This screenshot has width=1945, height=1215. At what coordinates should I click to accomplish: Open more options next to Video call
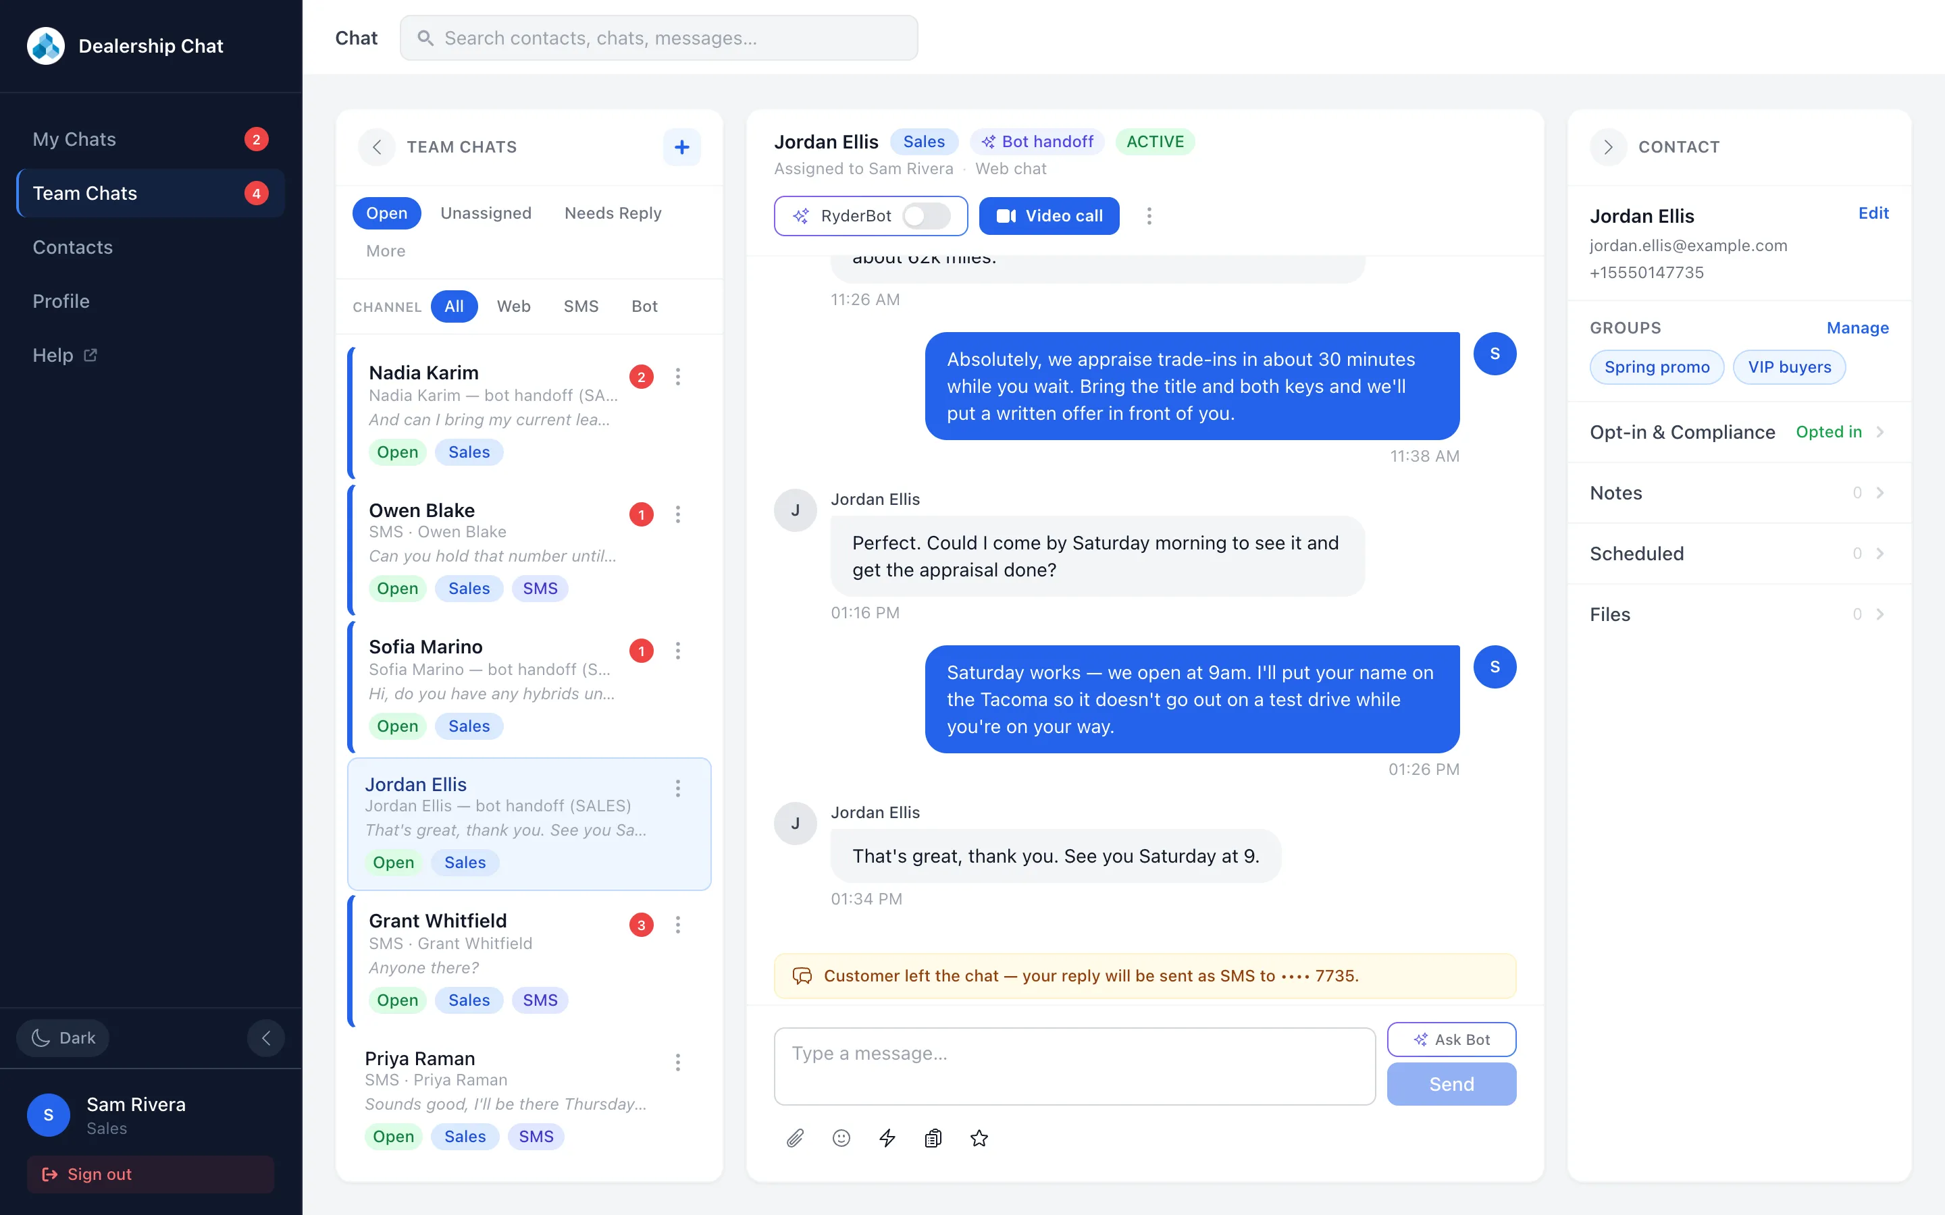tap(1149, 216)
